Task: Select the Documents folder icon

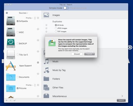Action: (x=11, y=77)
